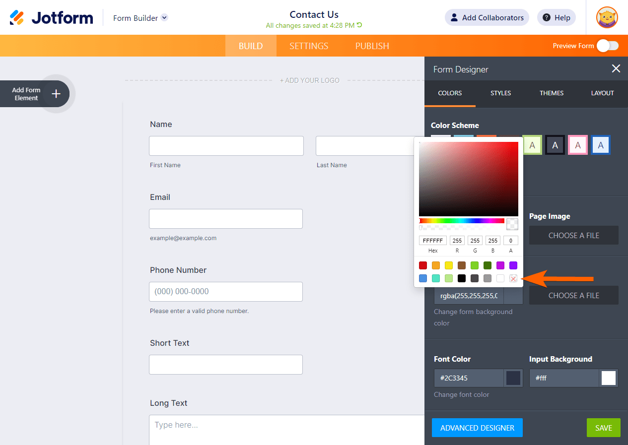
Task: Open Font Color swatch picker
Action: 513,378
